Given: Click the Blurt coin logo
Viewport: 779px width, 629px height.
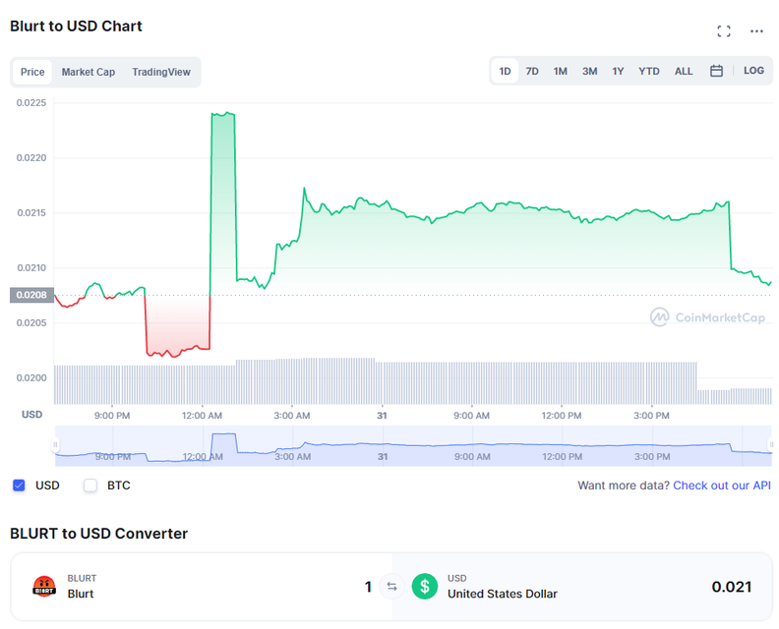Looking at the screenshot, I should [x=43, y=587].
